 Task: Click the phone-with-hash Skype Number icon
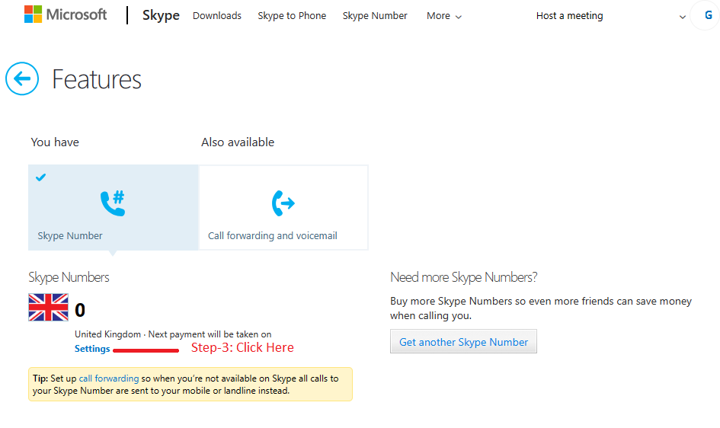coord(113,203)
